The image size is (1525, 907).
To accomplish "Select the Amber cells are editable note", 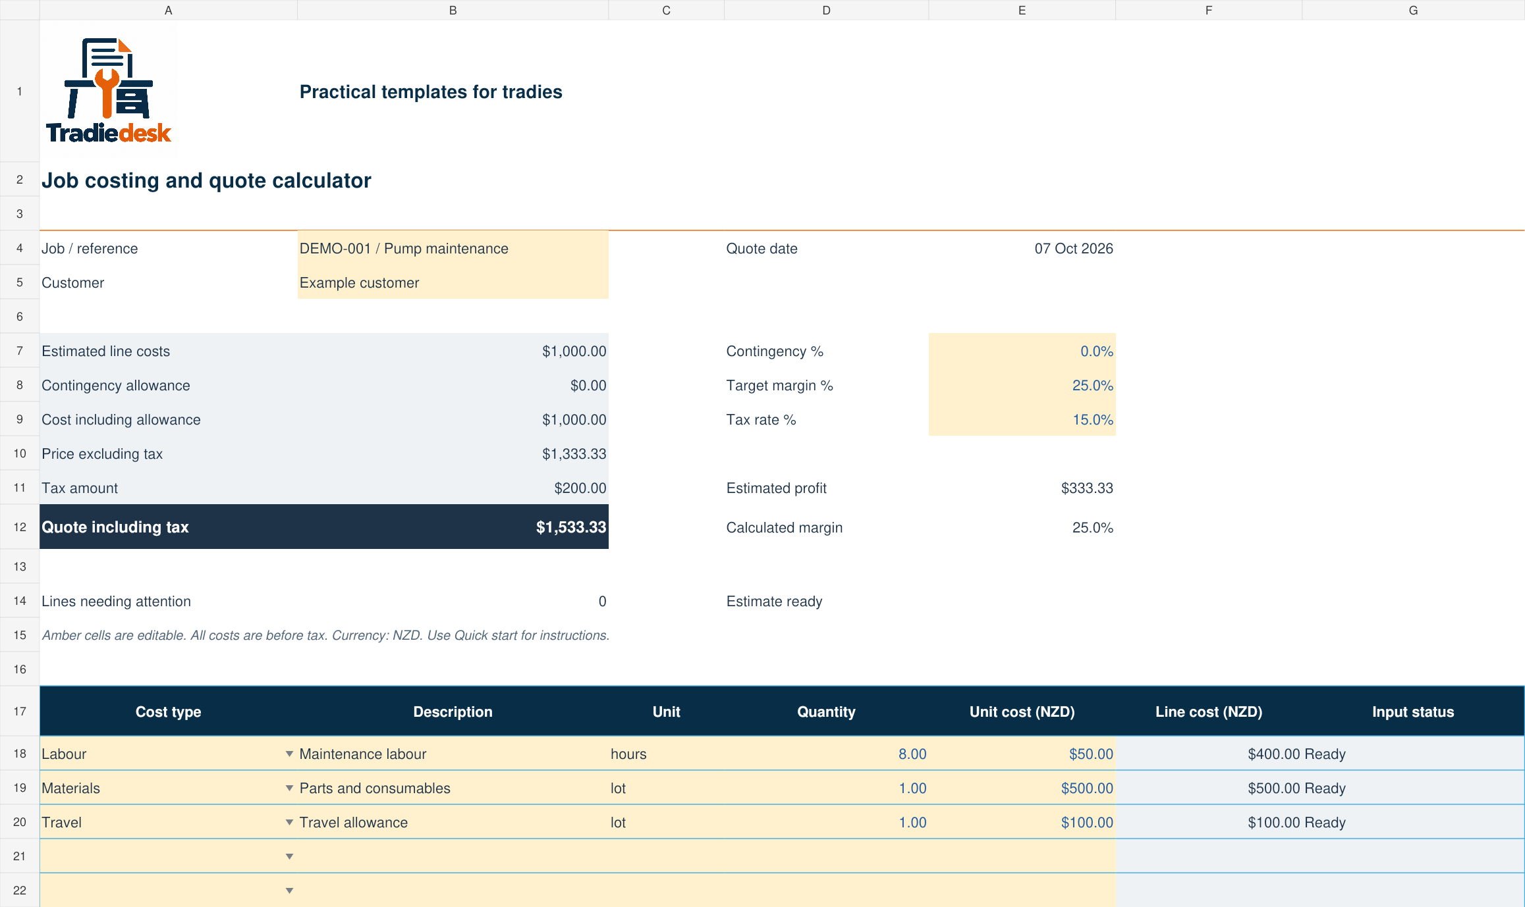I will [x=325, y=635].
